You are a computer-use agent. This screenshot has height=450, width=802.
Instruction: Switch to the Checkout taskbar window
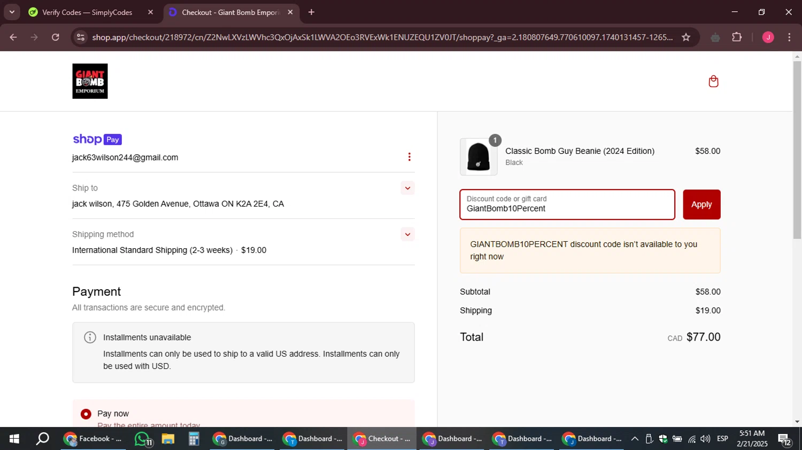point(382,439)
